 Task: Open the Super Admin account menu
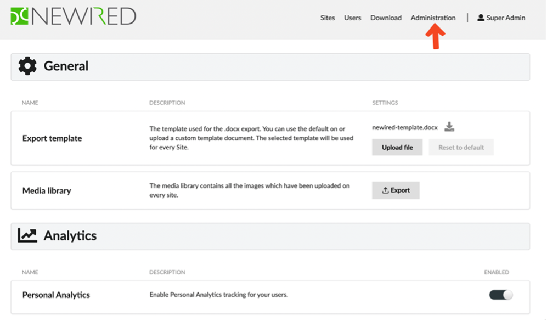[501, 18]
